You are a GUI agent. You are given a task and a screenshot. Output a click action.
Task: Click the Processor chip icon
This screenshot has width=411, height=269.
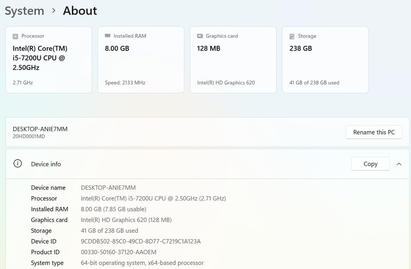tap(15, 36)
